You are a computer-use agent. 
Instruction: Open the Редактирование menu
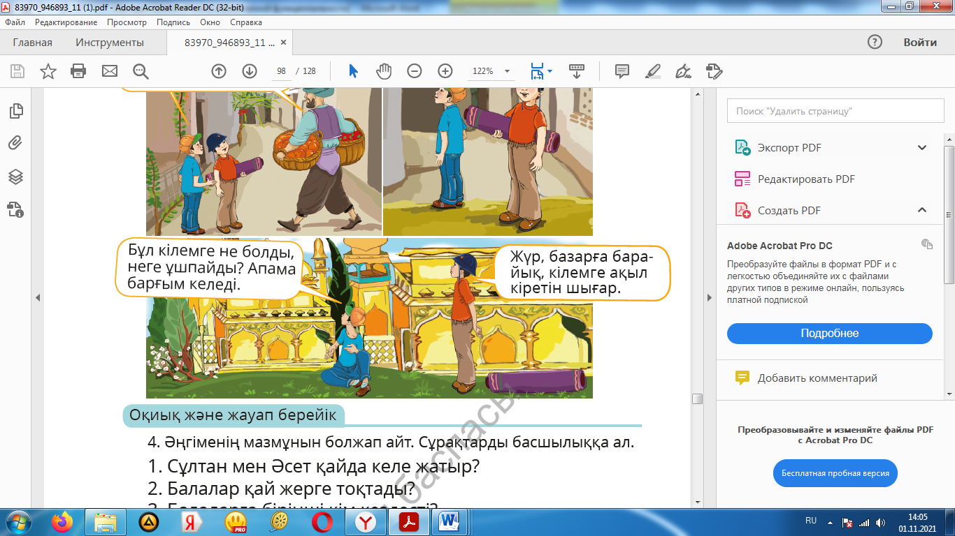click(66, 22)
